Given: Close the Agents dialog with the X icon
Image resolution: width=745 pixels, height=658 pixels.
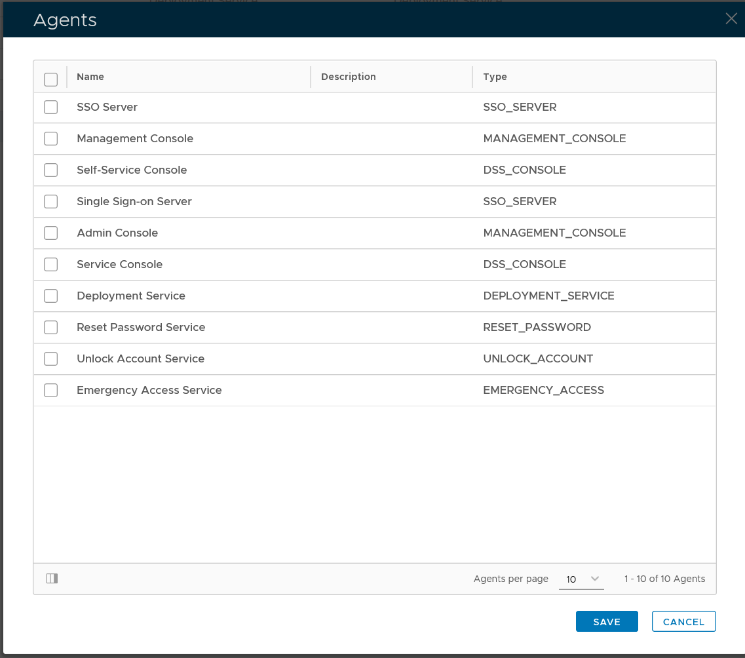Looking at the screenshot, I should pos(731,19).
